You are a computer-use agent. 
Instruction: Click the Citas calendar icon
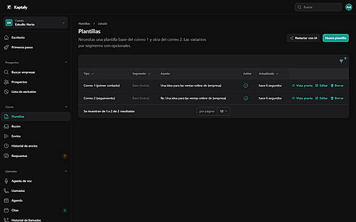pyautogui.click(x=7, y=210)
